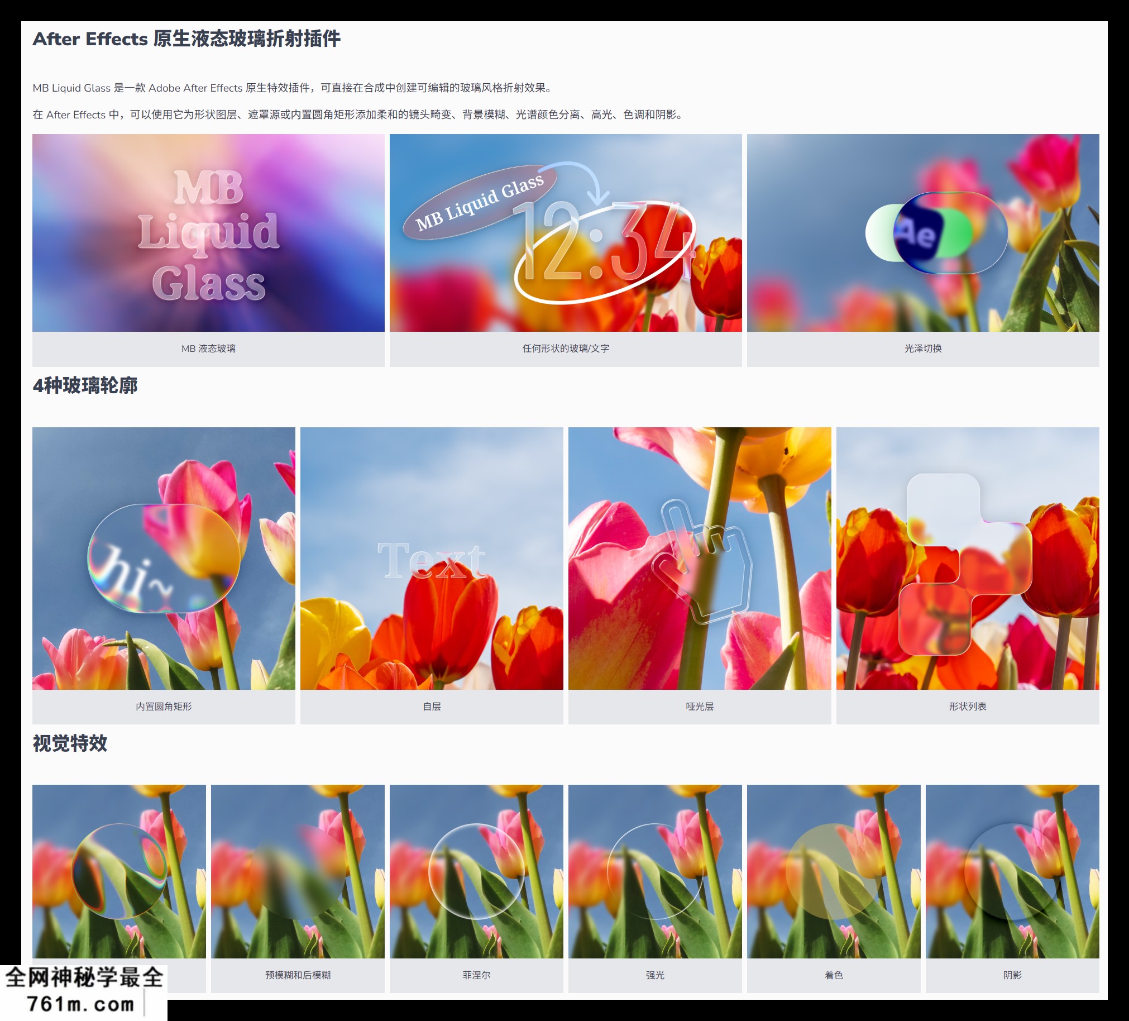Click the "自层" caption
Screen dimensions: 1129x1021
point(432,706)
